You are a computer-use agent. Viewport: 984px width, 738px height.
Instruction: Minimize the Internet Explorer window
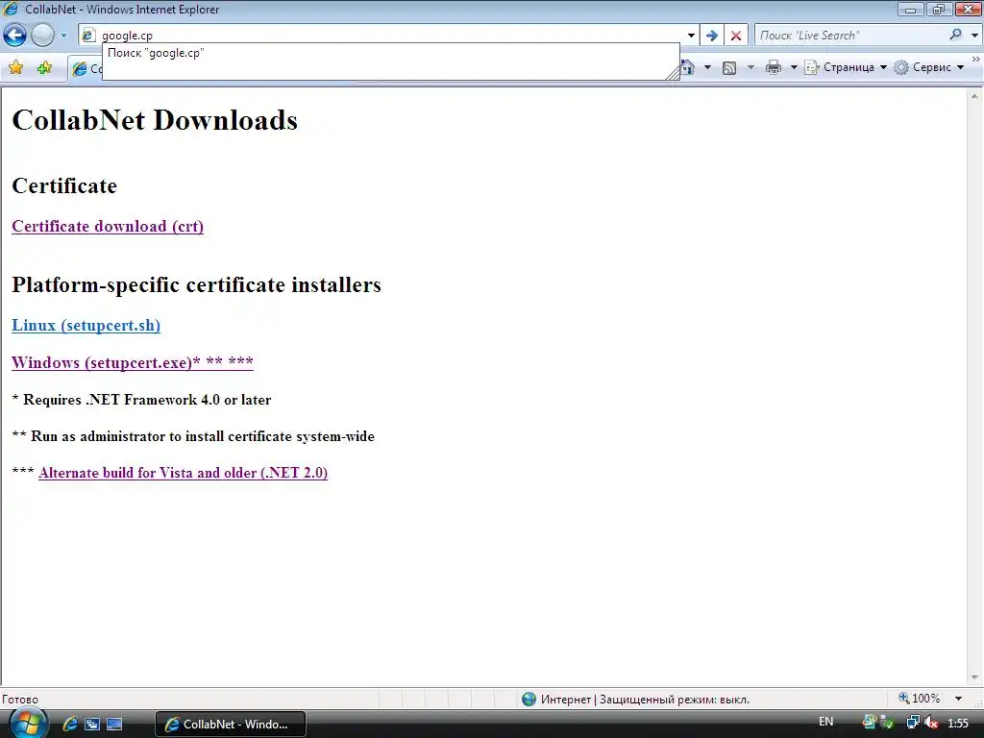pos(911,10)
